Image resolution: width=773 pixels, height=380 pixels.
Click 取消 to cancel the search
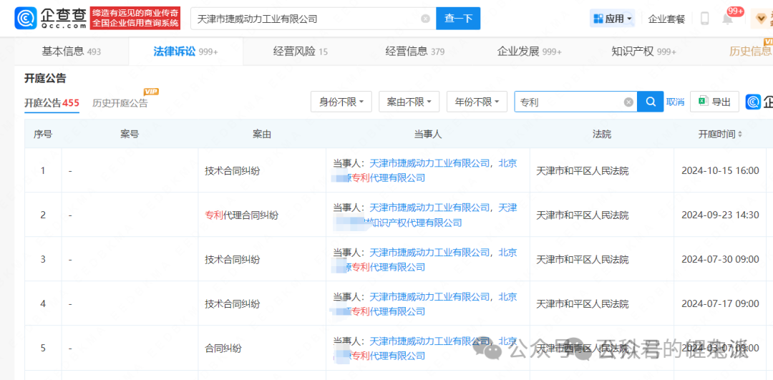coord(675,102)
